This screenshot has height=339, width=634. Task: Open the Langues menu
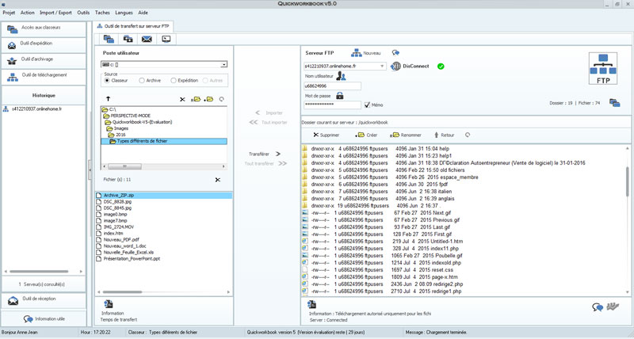[124, 13]
